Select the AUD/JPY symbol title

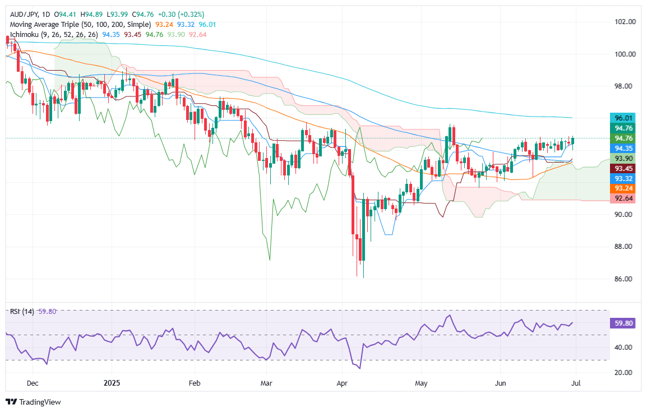[24, 15]
